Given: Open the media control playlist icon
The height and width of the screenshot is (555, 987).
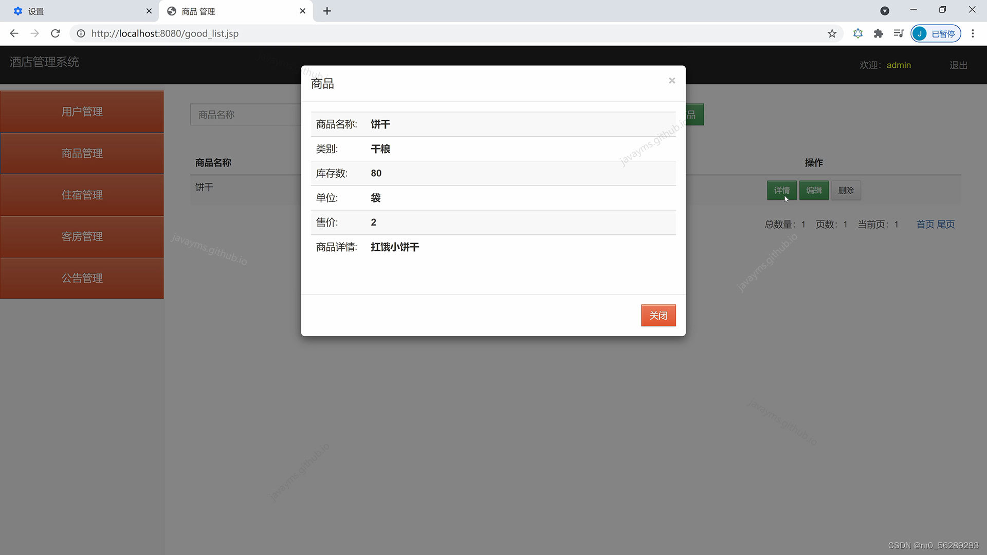Looking at the screenshot, I should pos(898,33).
